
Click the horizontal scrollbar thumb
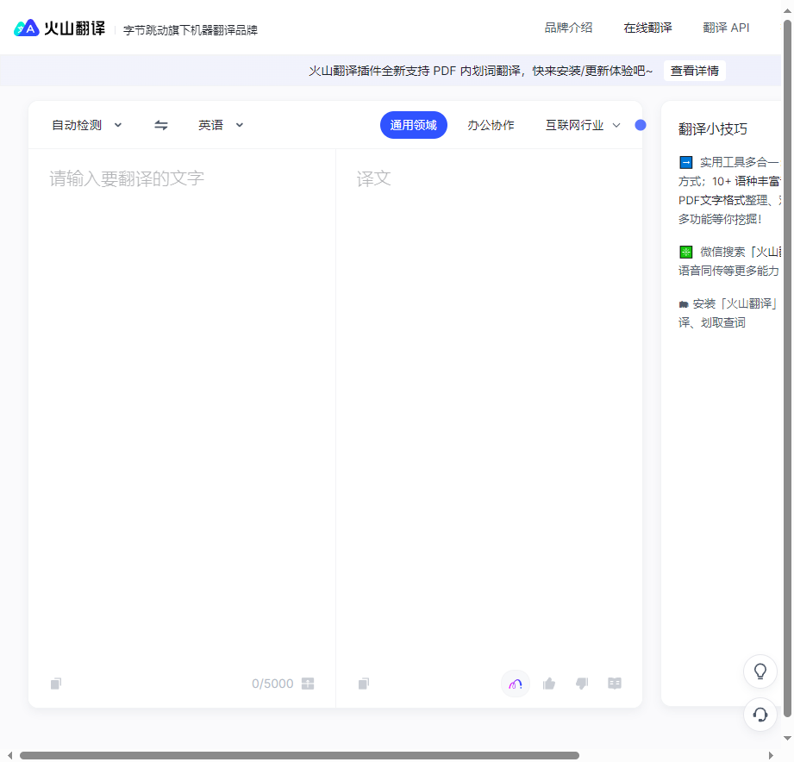click(x=299, y=755)
